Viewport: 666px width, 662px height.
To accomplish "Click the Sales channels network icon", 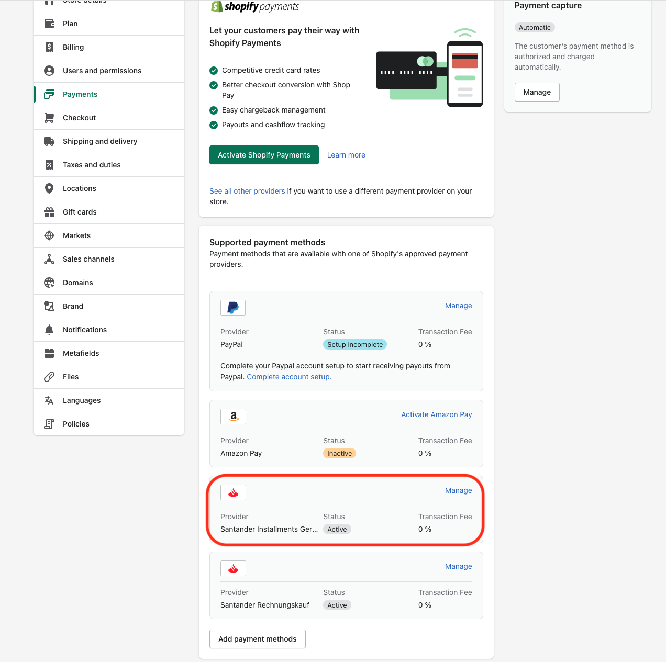I will [x=49, y=259].
